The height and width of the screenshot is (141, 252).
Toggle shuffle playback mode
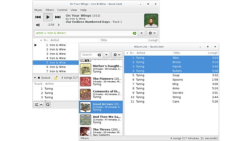(36, 105)
